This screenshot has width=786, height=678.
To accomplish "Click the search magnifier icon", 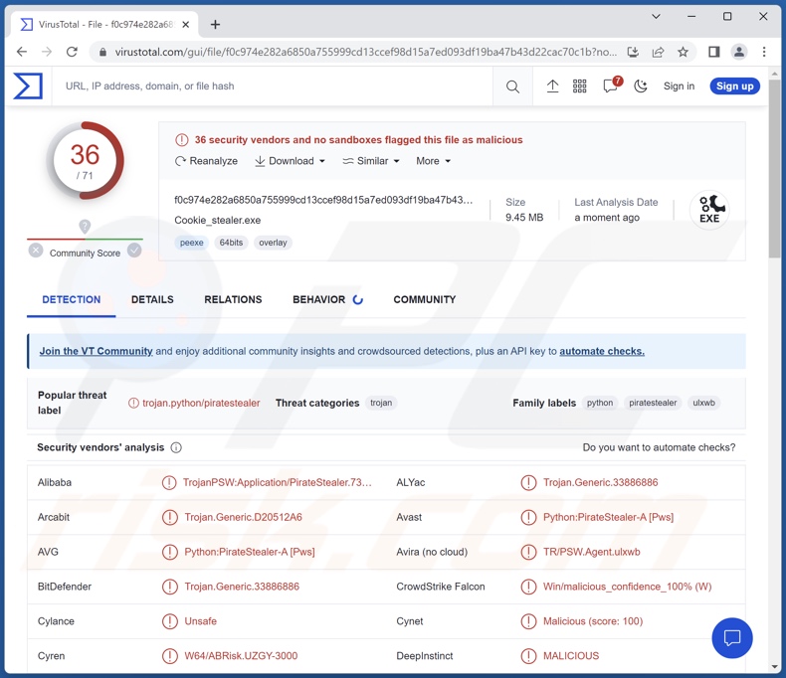I will pyautogui.click(x=512, y=86).
